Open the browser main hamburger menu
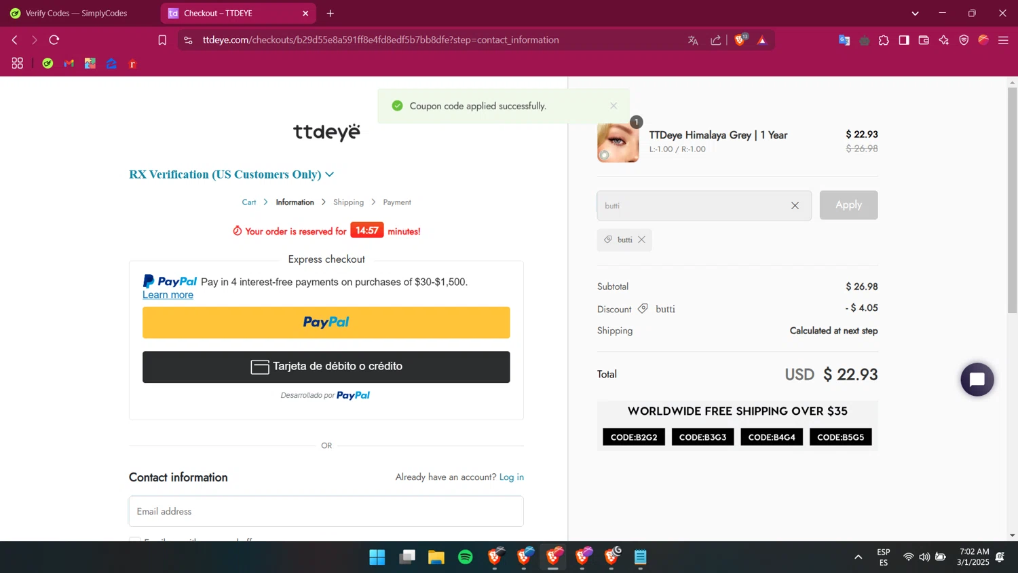 pyautogui.click(x=1003, y=40)
